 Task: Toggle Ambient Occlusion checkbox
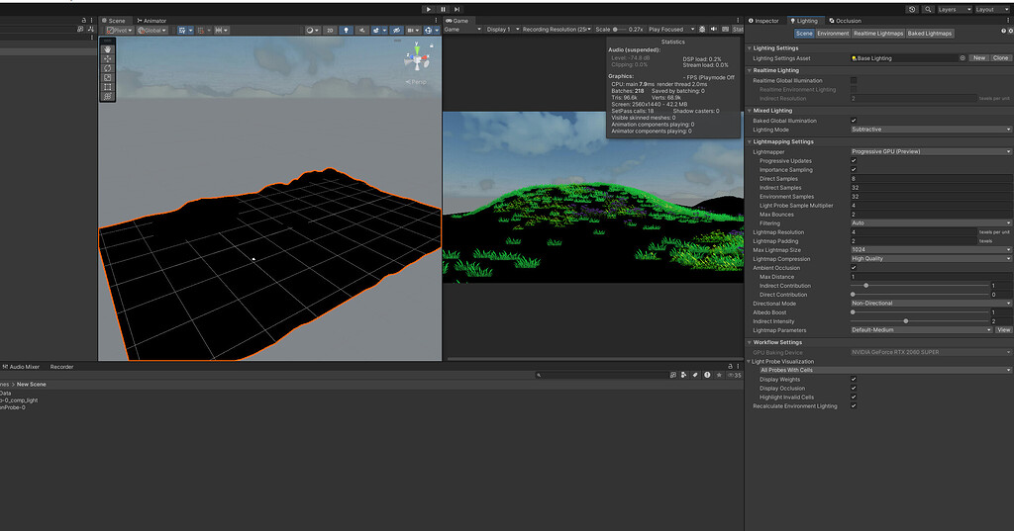(x=854, y=268)
